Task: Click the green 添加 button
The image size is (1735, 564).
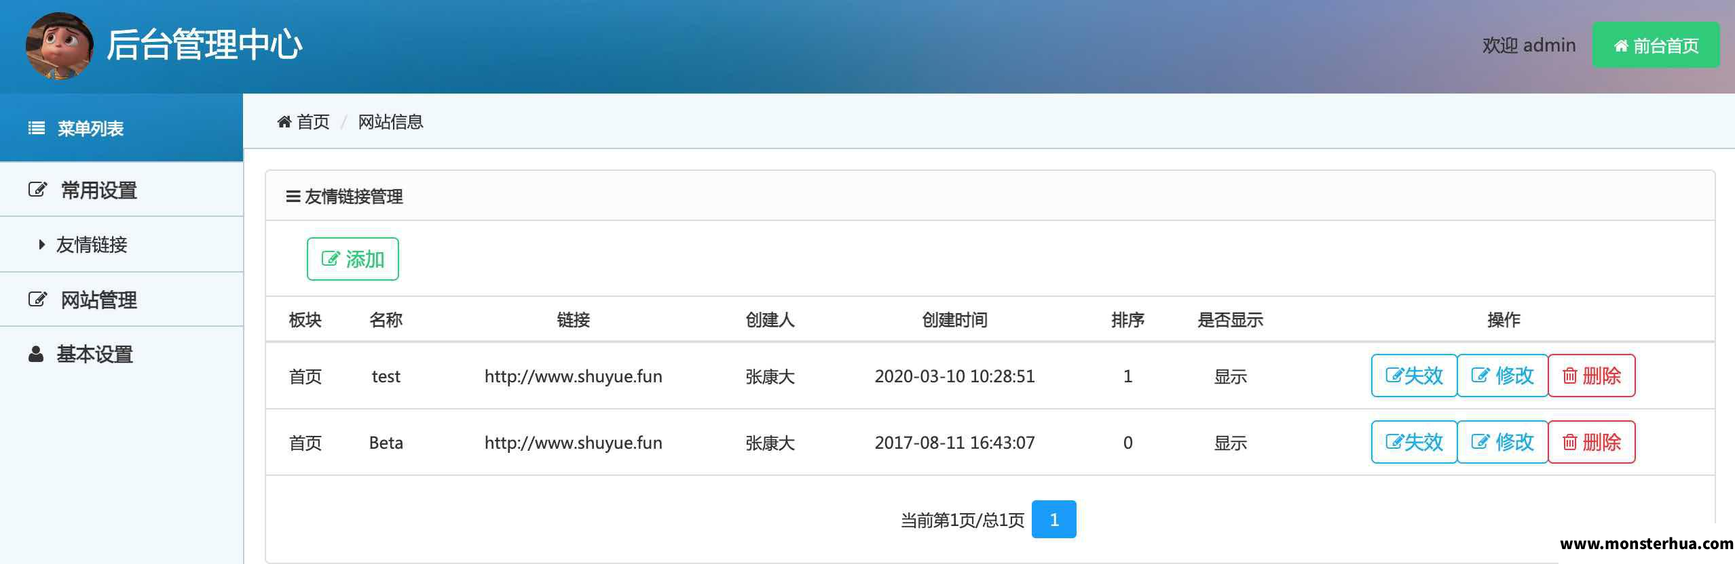Action: 353,259
